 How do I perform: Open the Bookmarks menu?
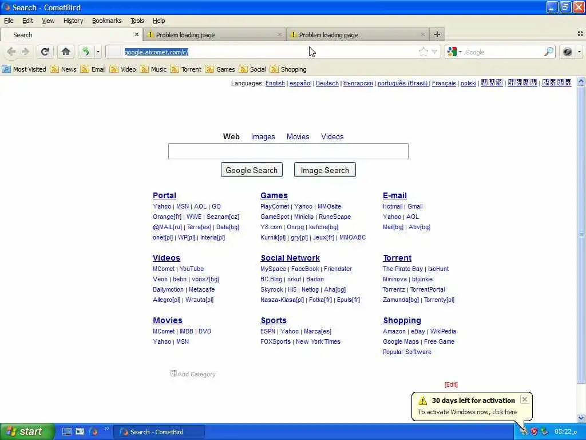(x=107, y=21)
